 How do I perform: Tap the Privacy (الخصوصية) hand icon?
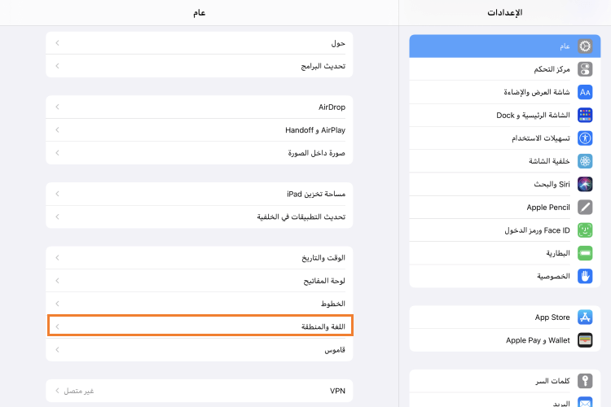[585, 276]
